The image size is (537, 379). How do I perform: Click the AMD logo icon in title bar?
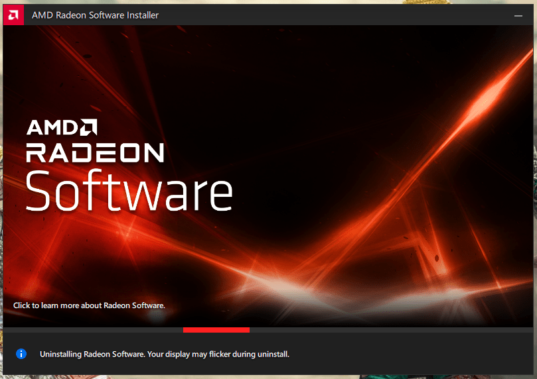coord(13,15)
